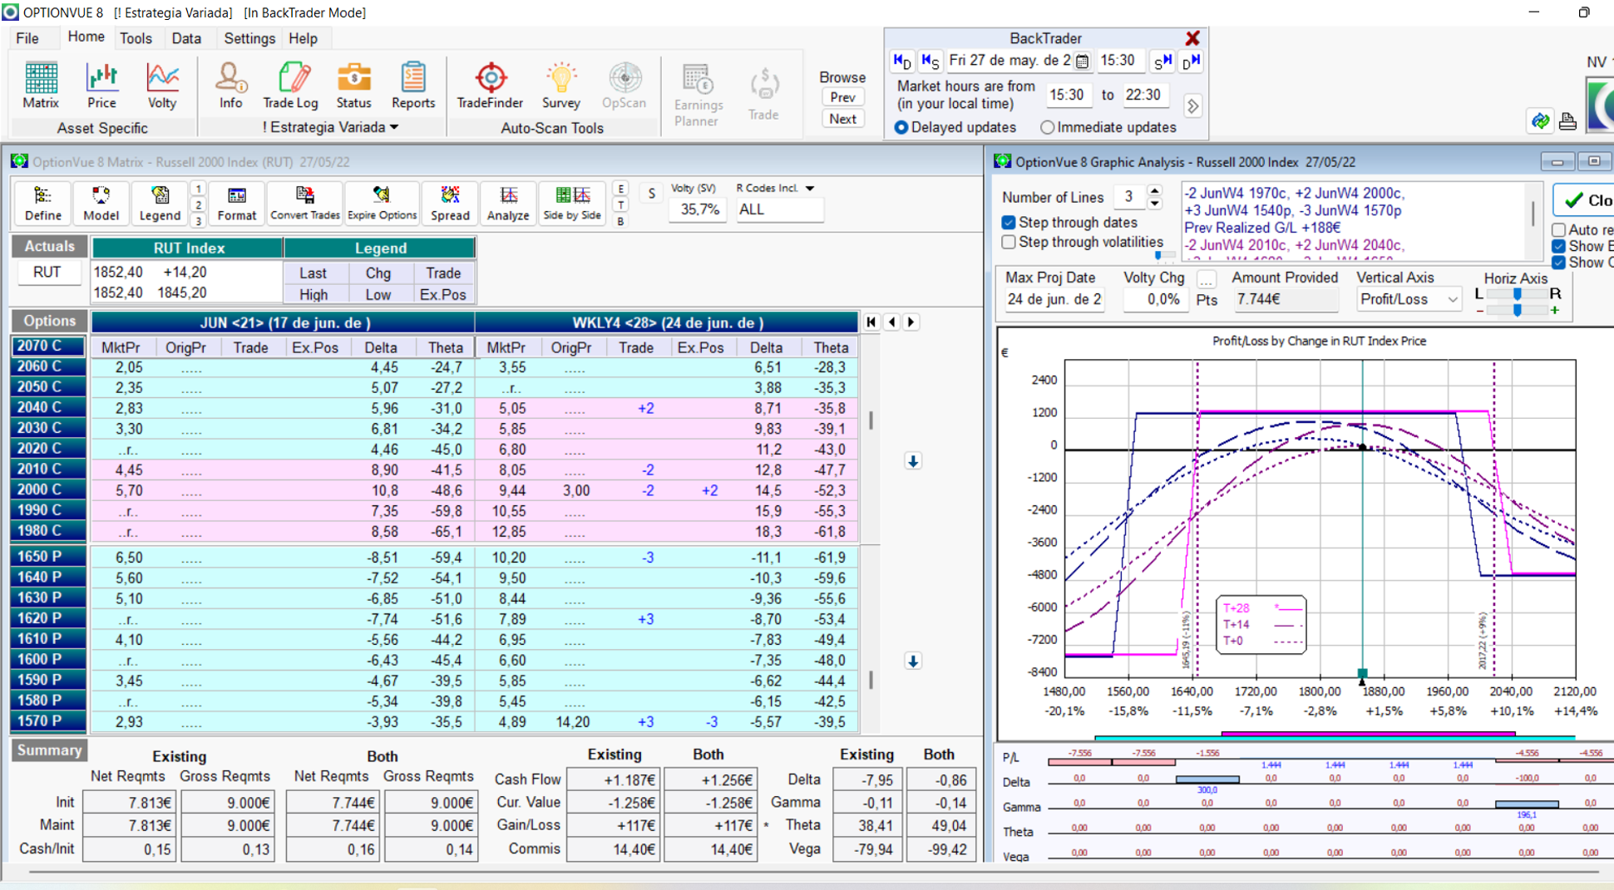
Task: Open the Price chart icon
Action: tap(101, 86)
